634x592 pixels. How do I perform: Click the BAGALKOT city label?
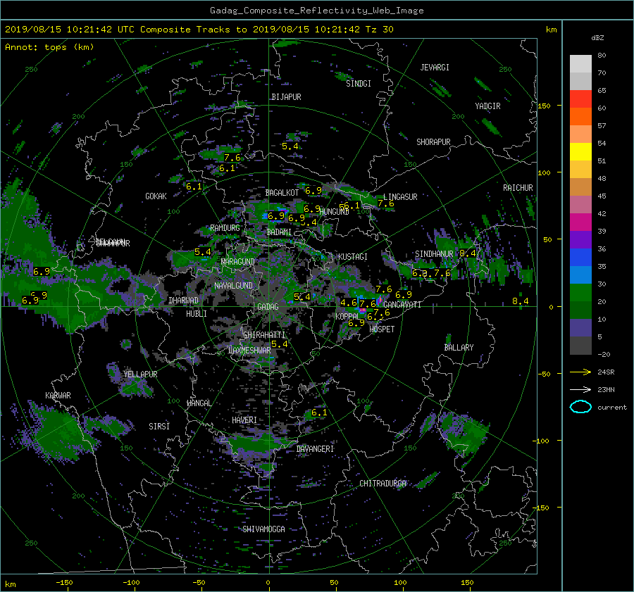tap(282, 193)
